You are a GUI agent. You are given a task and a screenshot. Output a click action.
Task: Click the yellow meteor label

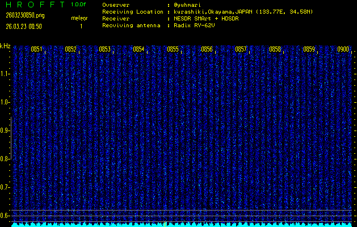pyautogui.click(x=79, y=18)
